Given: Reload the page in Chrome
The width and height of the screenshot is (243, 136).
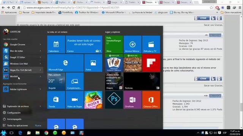Looking at the screenshot, I should pos(14,8).
